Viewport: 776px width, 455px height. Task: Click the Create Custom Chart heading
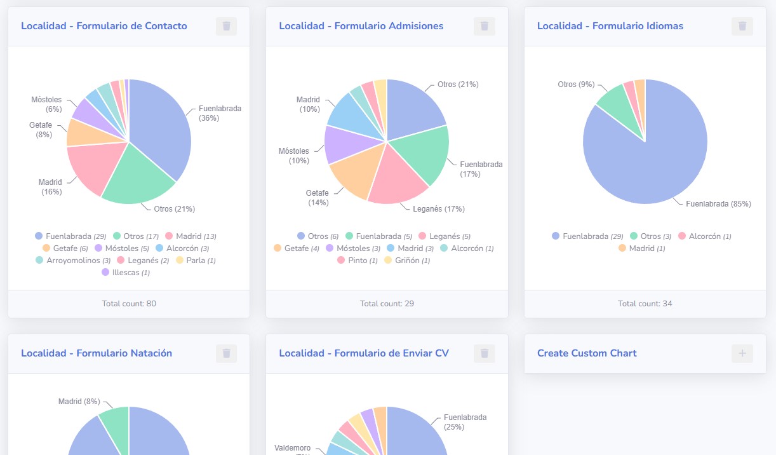(587, 353)
